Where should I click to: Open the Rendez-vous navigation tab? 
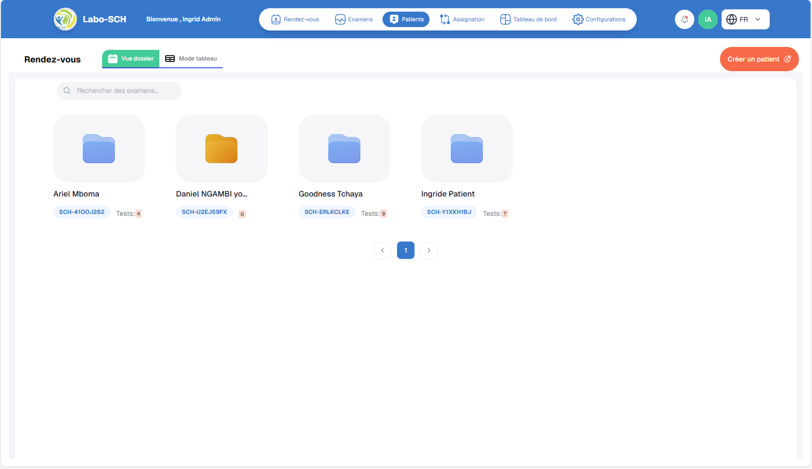(295, 19)
